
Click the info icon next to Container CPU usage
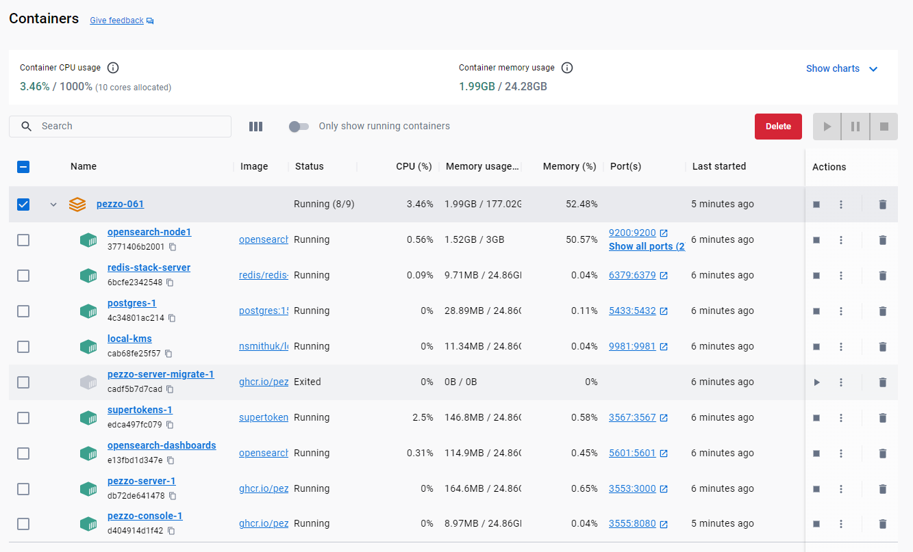(113, 67)
